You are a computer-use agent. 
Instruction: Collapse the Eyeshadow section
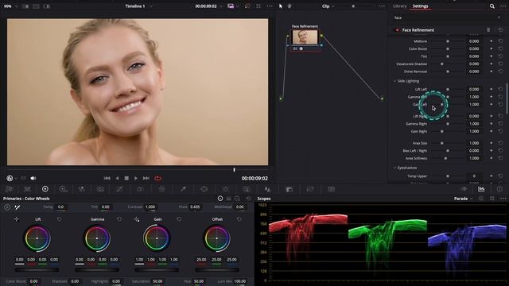tap(394, 168)
